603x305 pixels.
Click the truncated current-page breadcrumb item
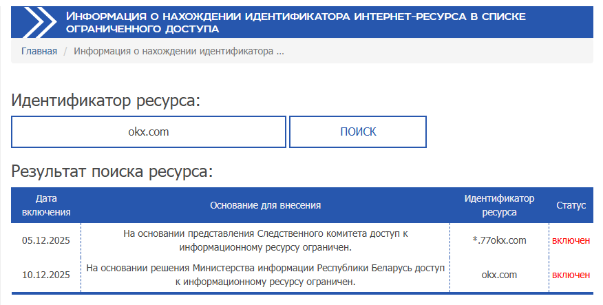point(178,51)
